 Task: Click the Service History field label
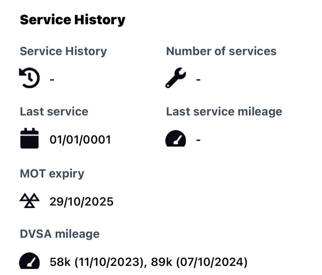tap(63, 51)
